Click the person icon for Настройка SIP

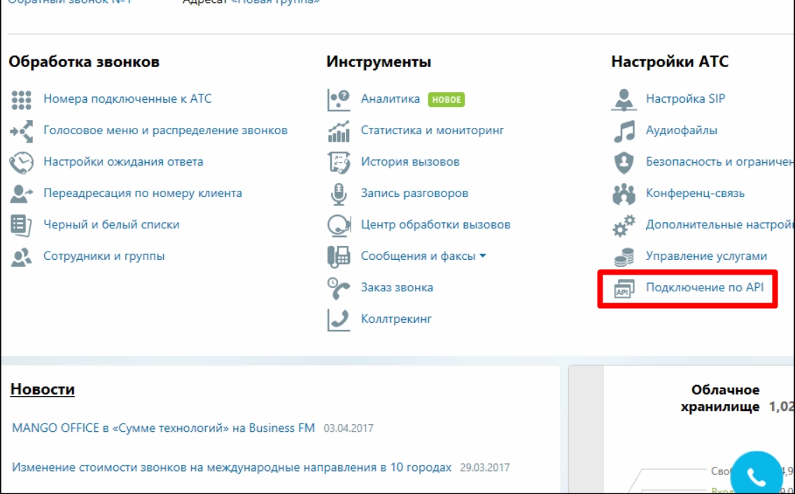pos(624,100)
